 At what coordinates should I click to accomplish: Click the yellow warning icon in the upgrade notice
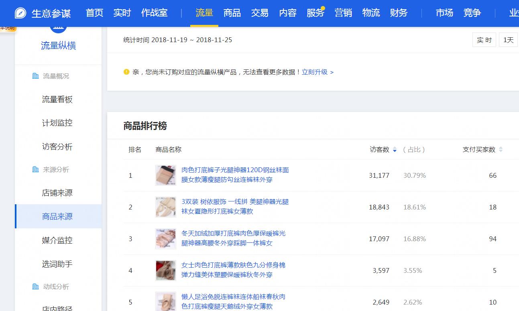click(x=126, y=72)
